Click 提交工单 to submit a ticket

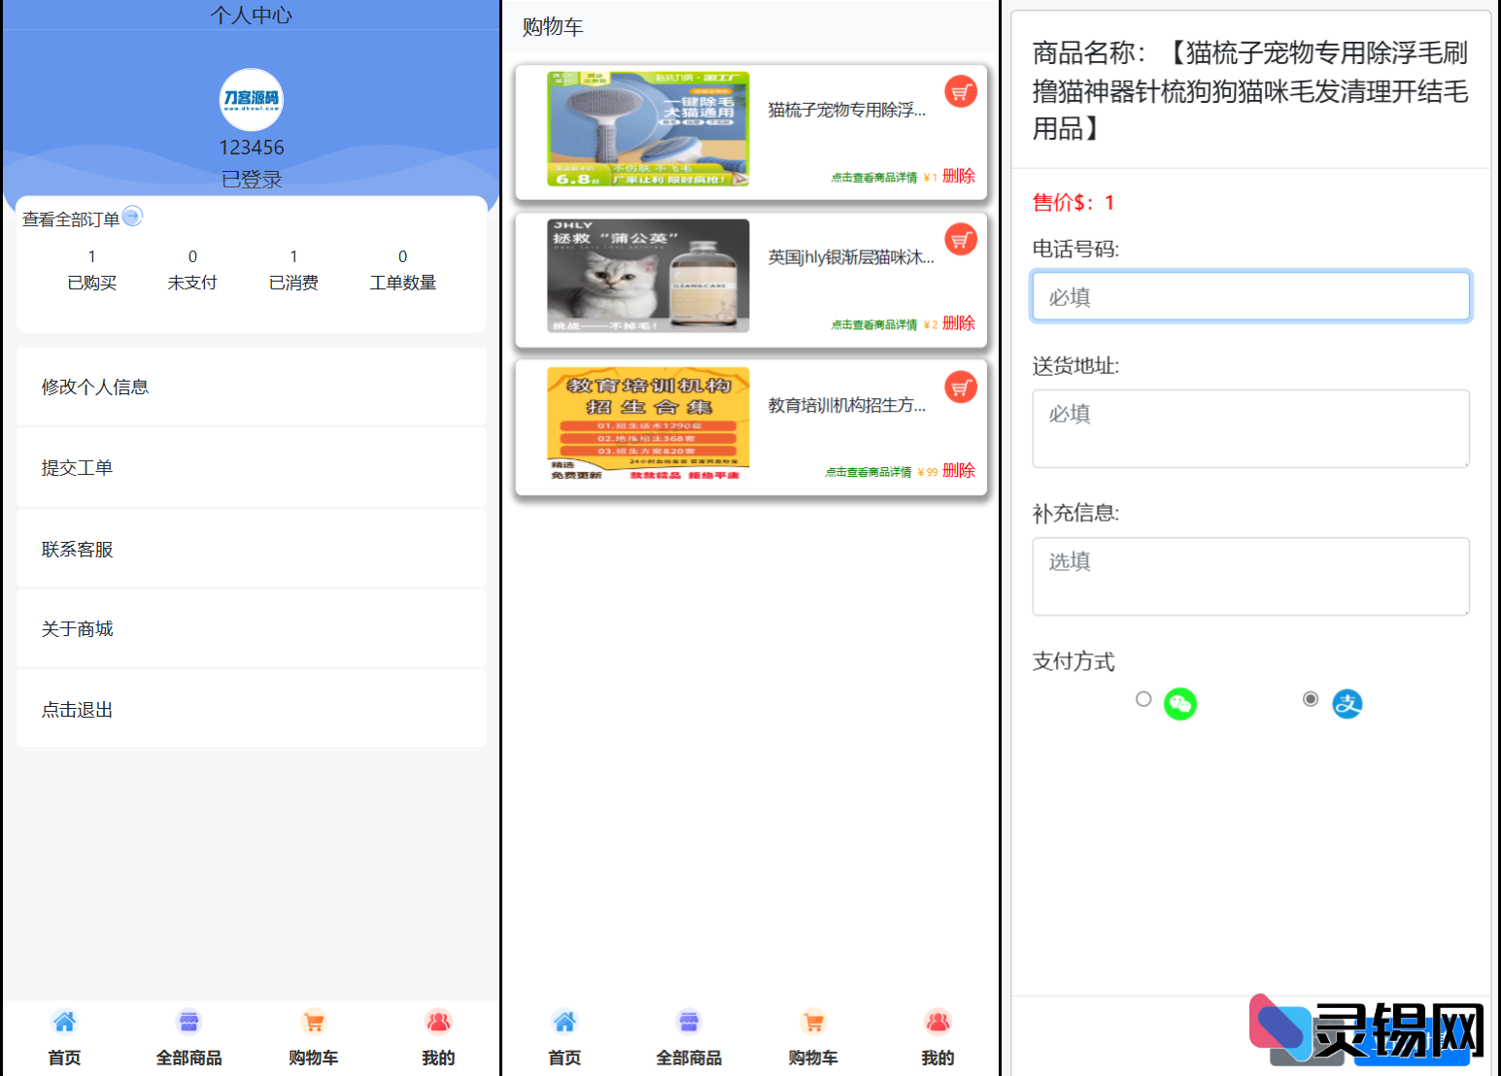point(77,467)
